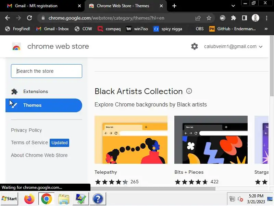
Task: Launch Firefox from the taskbar
Action: pos(29,199)
